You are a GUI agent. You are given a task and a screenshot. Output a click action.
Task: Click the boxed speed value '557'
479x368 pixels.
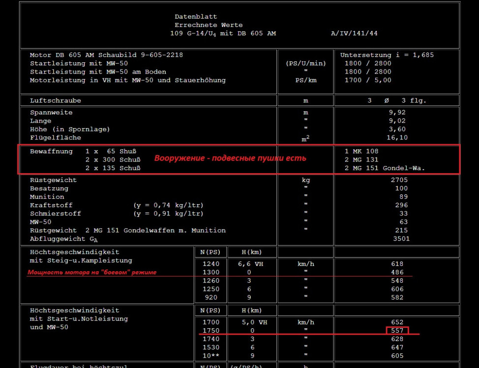(x=397, y=331)
